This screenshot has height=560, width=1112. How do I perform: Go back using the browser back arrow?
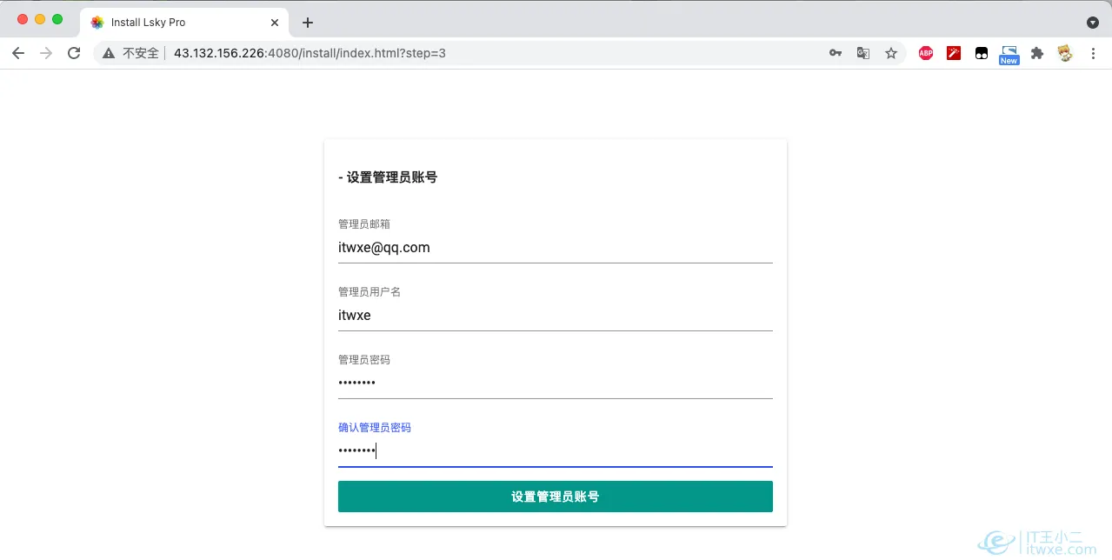(17, 53)
